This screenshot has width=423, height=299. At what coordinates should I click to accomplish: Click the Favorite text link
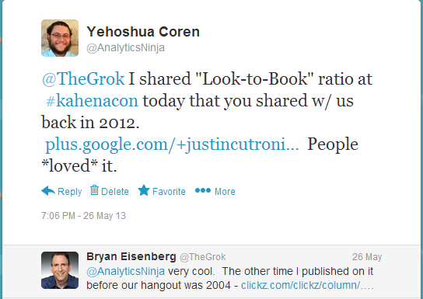(x=169, y=192)
